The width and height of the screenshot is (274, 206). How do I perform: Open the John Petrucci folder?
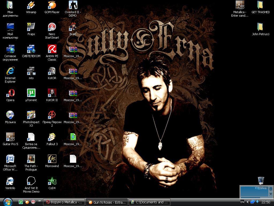click(260, 27)
